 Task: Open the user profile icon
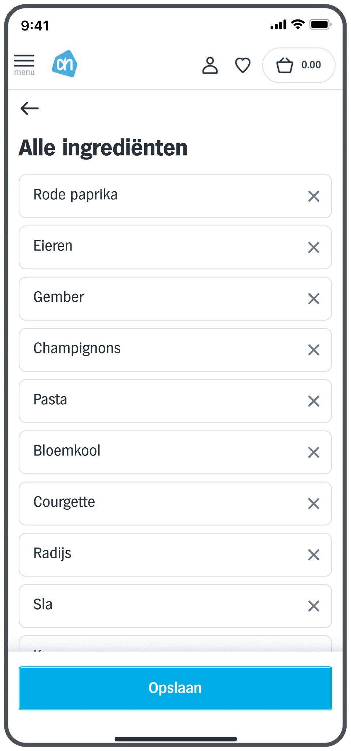pos(210,65)
